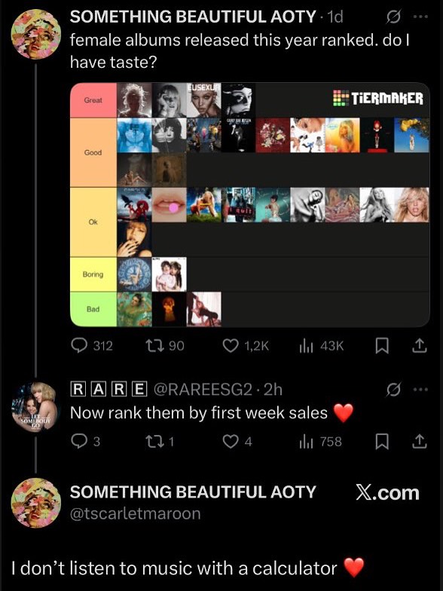Image resolution: width=443 pixels, height=591 pixels.
Task: View RARE user's profile avatar
Action: (x=35, y=406)
